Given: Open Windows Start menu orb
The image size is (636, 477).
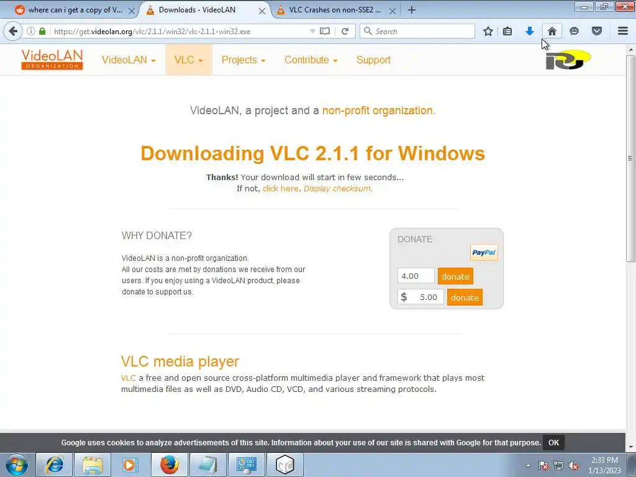Looking at the screenshot, I should click(x=17, y=465).
